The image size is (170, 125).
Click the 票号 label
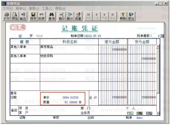tap(14, 93)
